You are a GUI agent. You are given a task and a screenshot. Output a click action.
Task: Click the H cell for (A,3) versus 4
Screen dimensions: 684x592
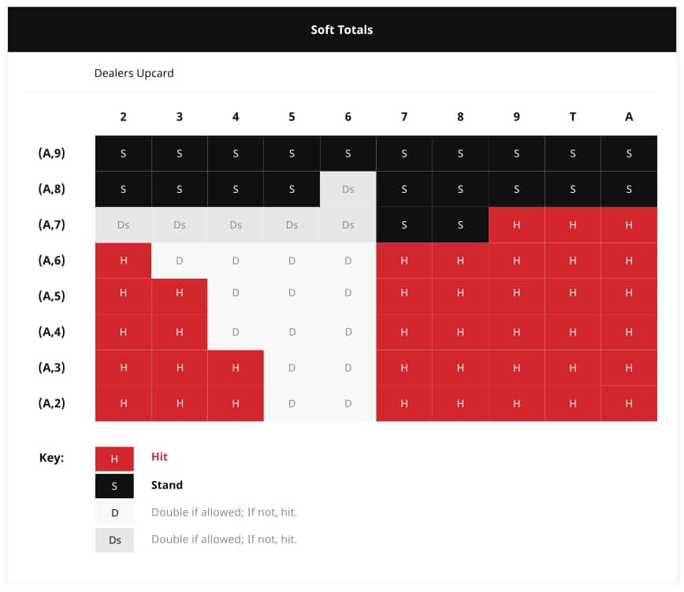[236, 368]
